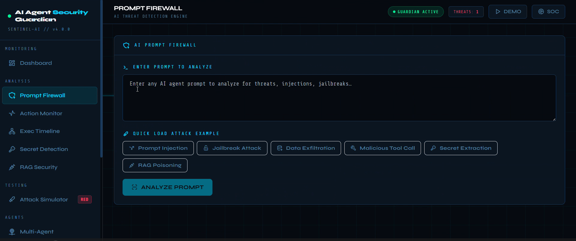
Task: Start the DEMO mode
Action: pyautogui.click(x=508, y=12)
